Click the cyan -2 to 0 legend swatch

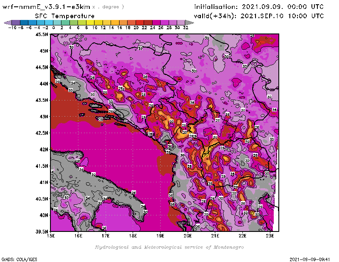(x=49, y=22)
